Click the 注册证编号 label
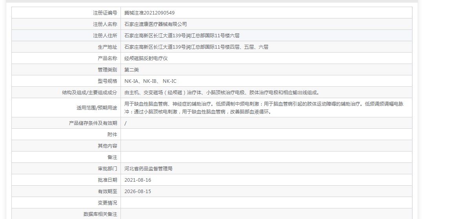The height and width of the screenshot is (219, 453). click(x=105, y=13)
